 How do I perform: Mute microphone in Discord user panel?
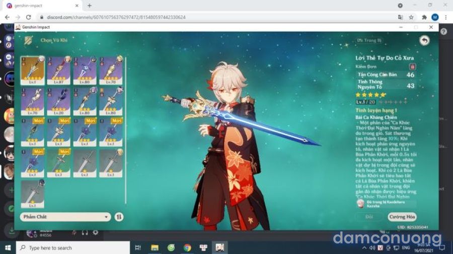[74, 232]
